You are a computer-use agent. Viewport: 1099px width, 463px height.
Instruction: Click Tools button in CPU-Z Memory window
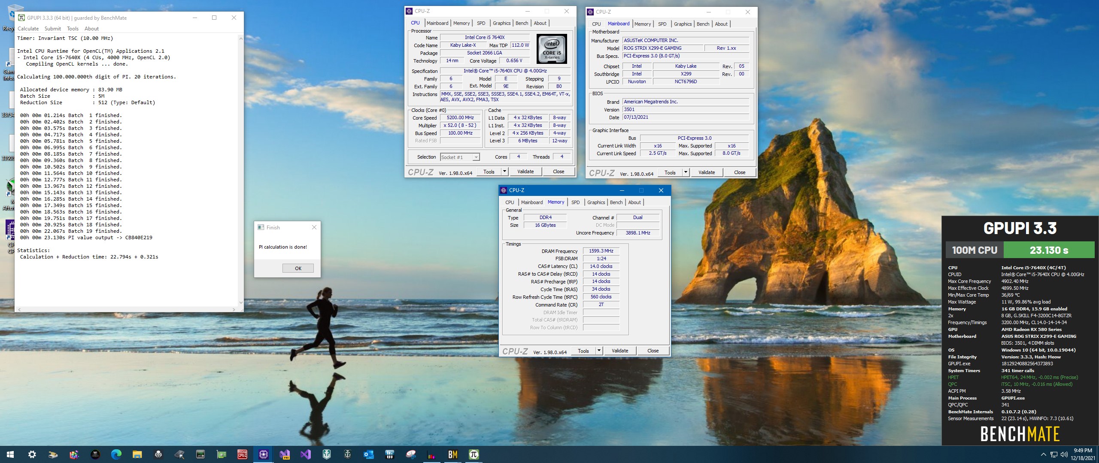[x=583, y=351]
